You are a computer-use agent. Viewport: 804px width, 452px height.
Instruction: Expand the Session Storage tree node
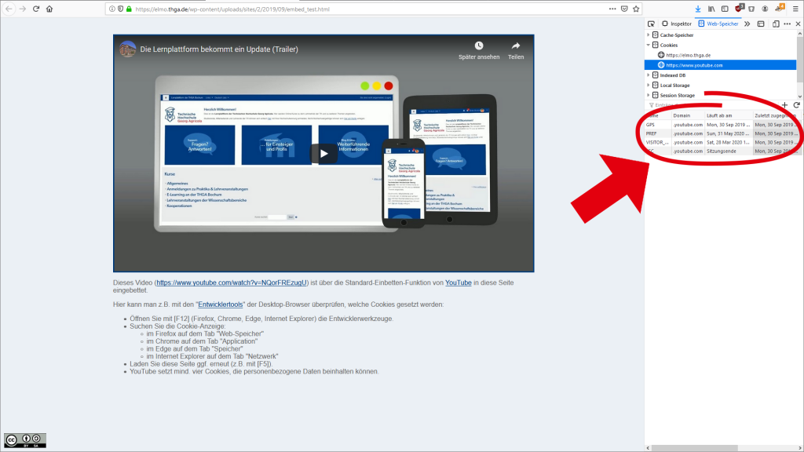coord(648,95)
